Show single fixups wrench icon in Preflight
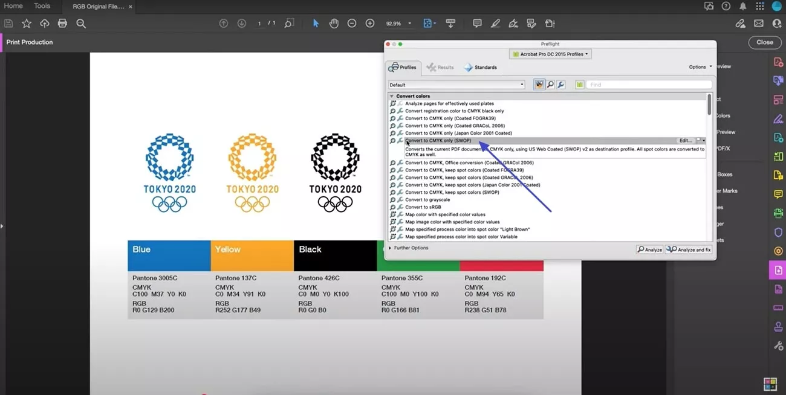The width and height of the screenshot is (786, 395). coord(561,85)
